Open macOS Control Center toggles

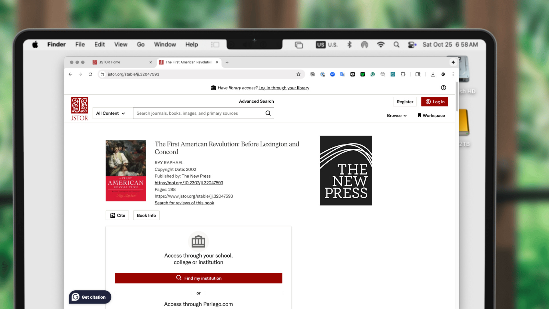[x=412, y=45]
